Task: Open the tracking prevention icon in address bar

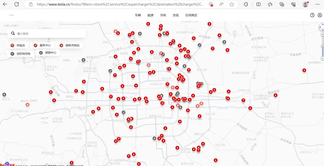Action: pyautogui.click(x=211, y=4)
